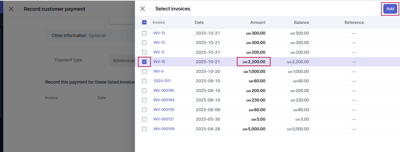This screenshot has height=152, width=400.
Task: Open the INV-000185 invoice link
Action: [x=164, y=91]
